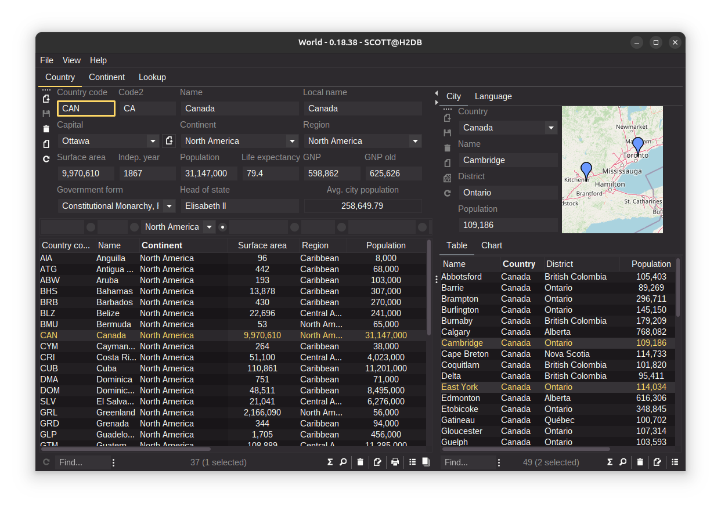Toggle map icon in City form toolbar

[447, 178]
